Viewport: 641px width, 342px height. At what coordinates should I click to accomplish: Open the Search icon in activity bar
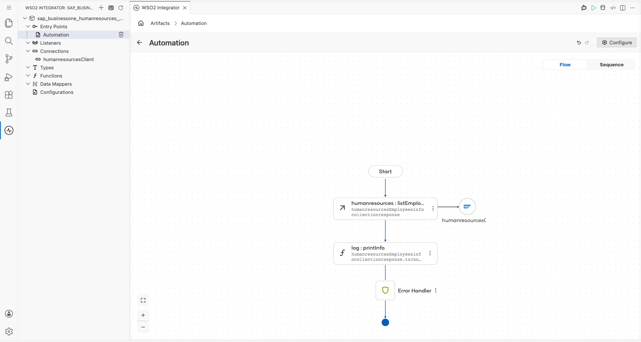tap(9, 41)
